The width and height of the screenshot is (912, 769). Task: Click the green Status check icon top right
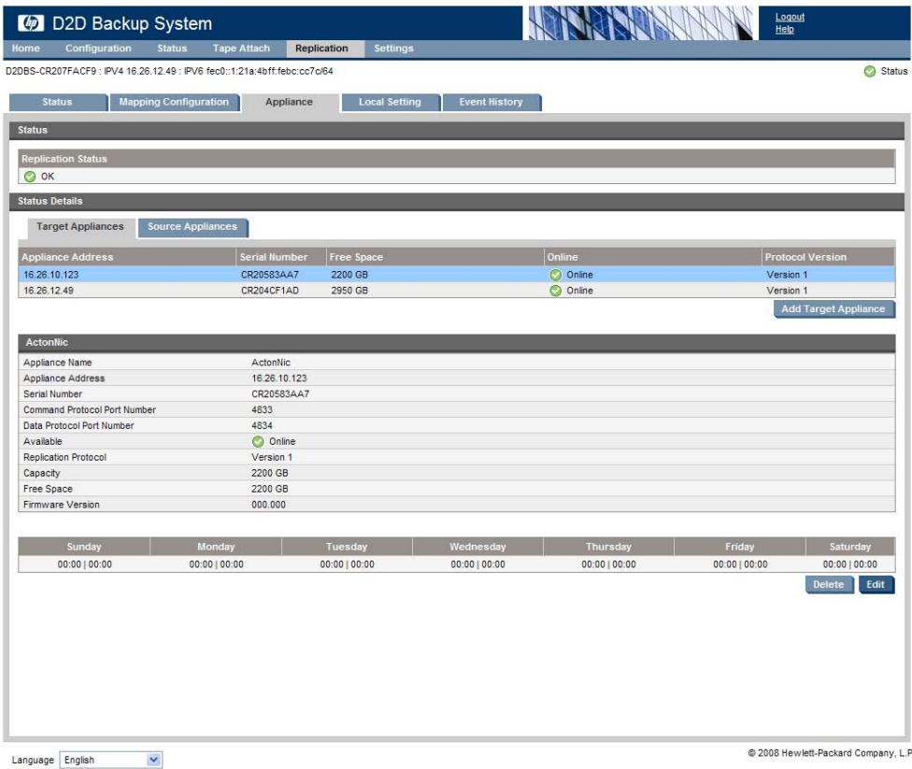point(870,71)
